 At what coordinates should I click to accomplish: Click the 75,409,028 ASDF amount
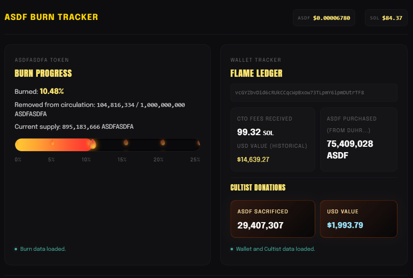[350, 150]
